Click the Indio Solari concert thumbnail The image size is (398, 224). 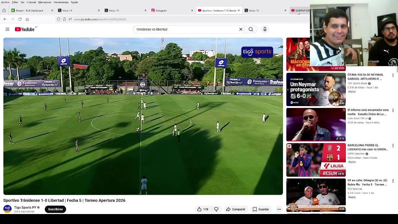(x=316, y=124)
